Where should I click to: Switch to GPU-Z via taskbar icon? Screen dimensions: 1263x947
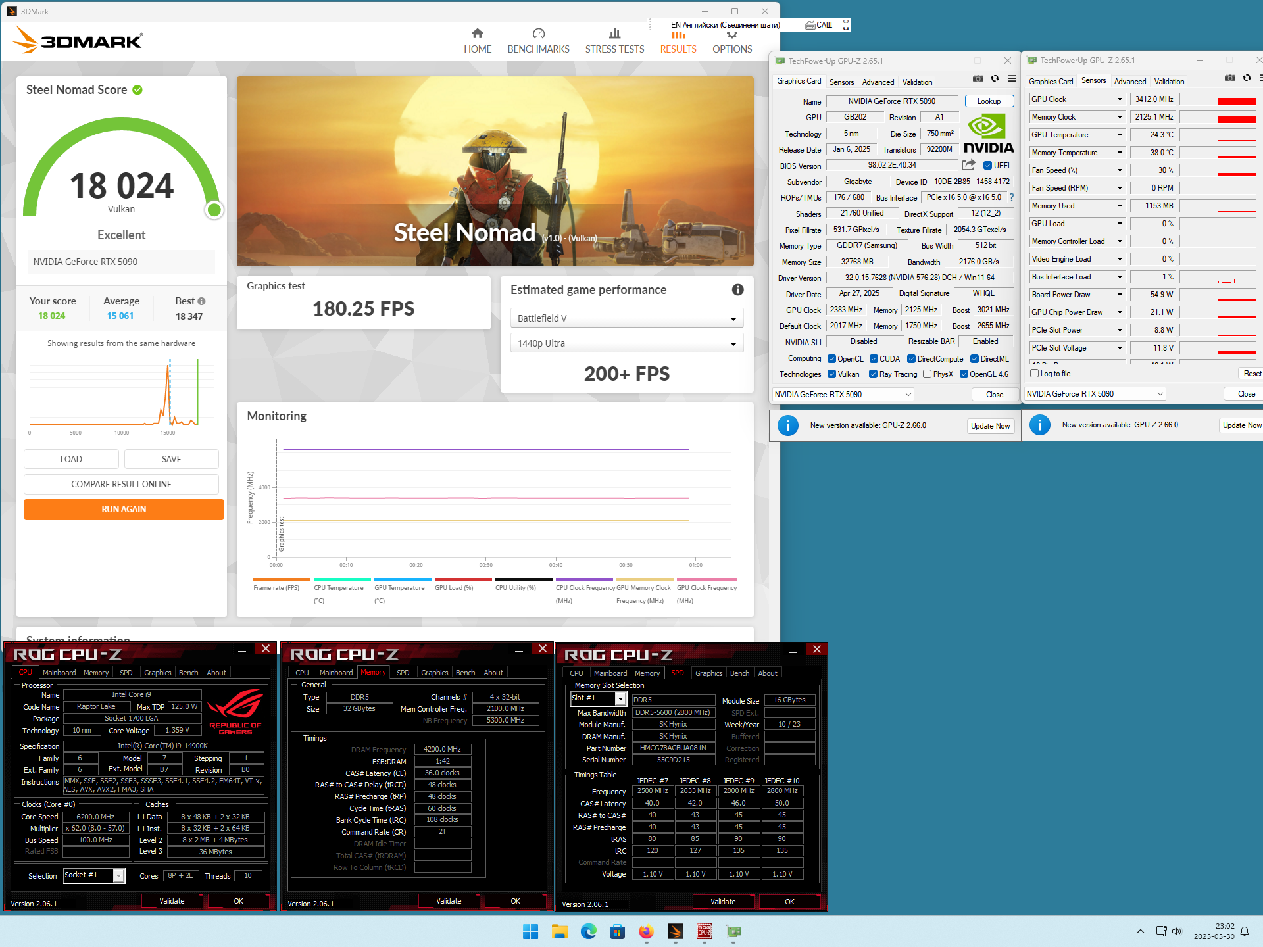pyautogui.click(x=733, y=931)
